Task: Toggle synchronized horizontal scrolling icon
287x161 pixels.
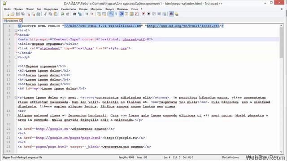Action: coord(104,14)
